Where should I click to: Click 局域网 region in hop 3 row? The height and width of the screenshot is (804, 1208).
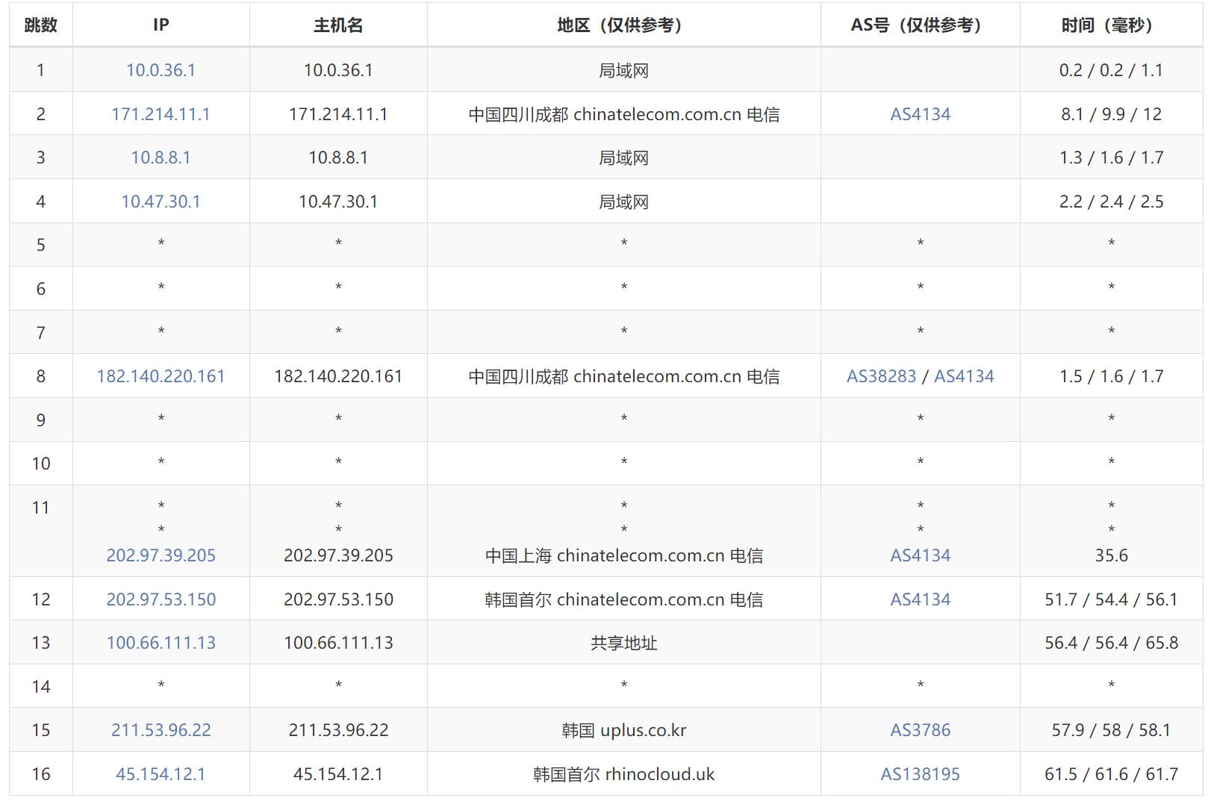(623, 158)
